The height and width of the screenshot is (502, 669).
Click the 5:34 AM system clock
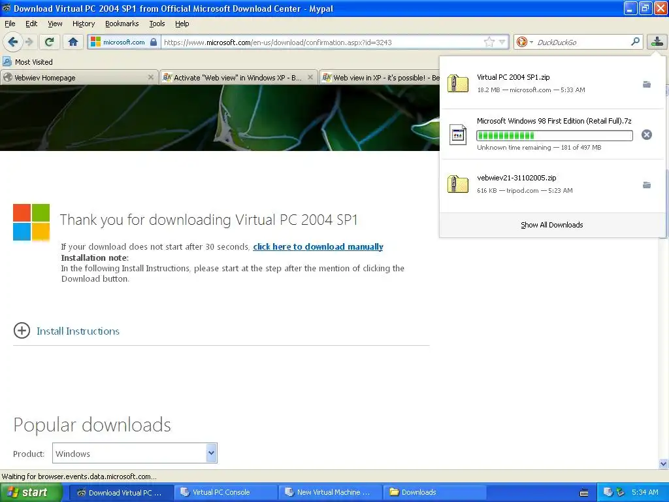pyautogui.click(x=645, y=492)
